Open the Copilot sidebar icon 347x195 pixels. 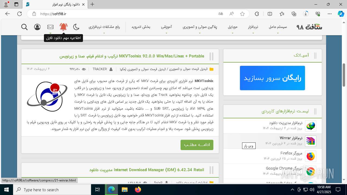[341, 14]
